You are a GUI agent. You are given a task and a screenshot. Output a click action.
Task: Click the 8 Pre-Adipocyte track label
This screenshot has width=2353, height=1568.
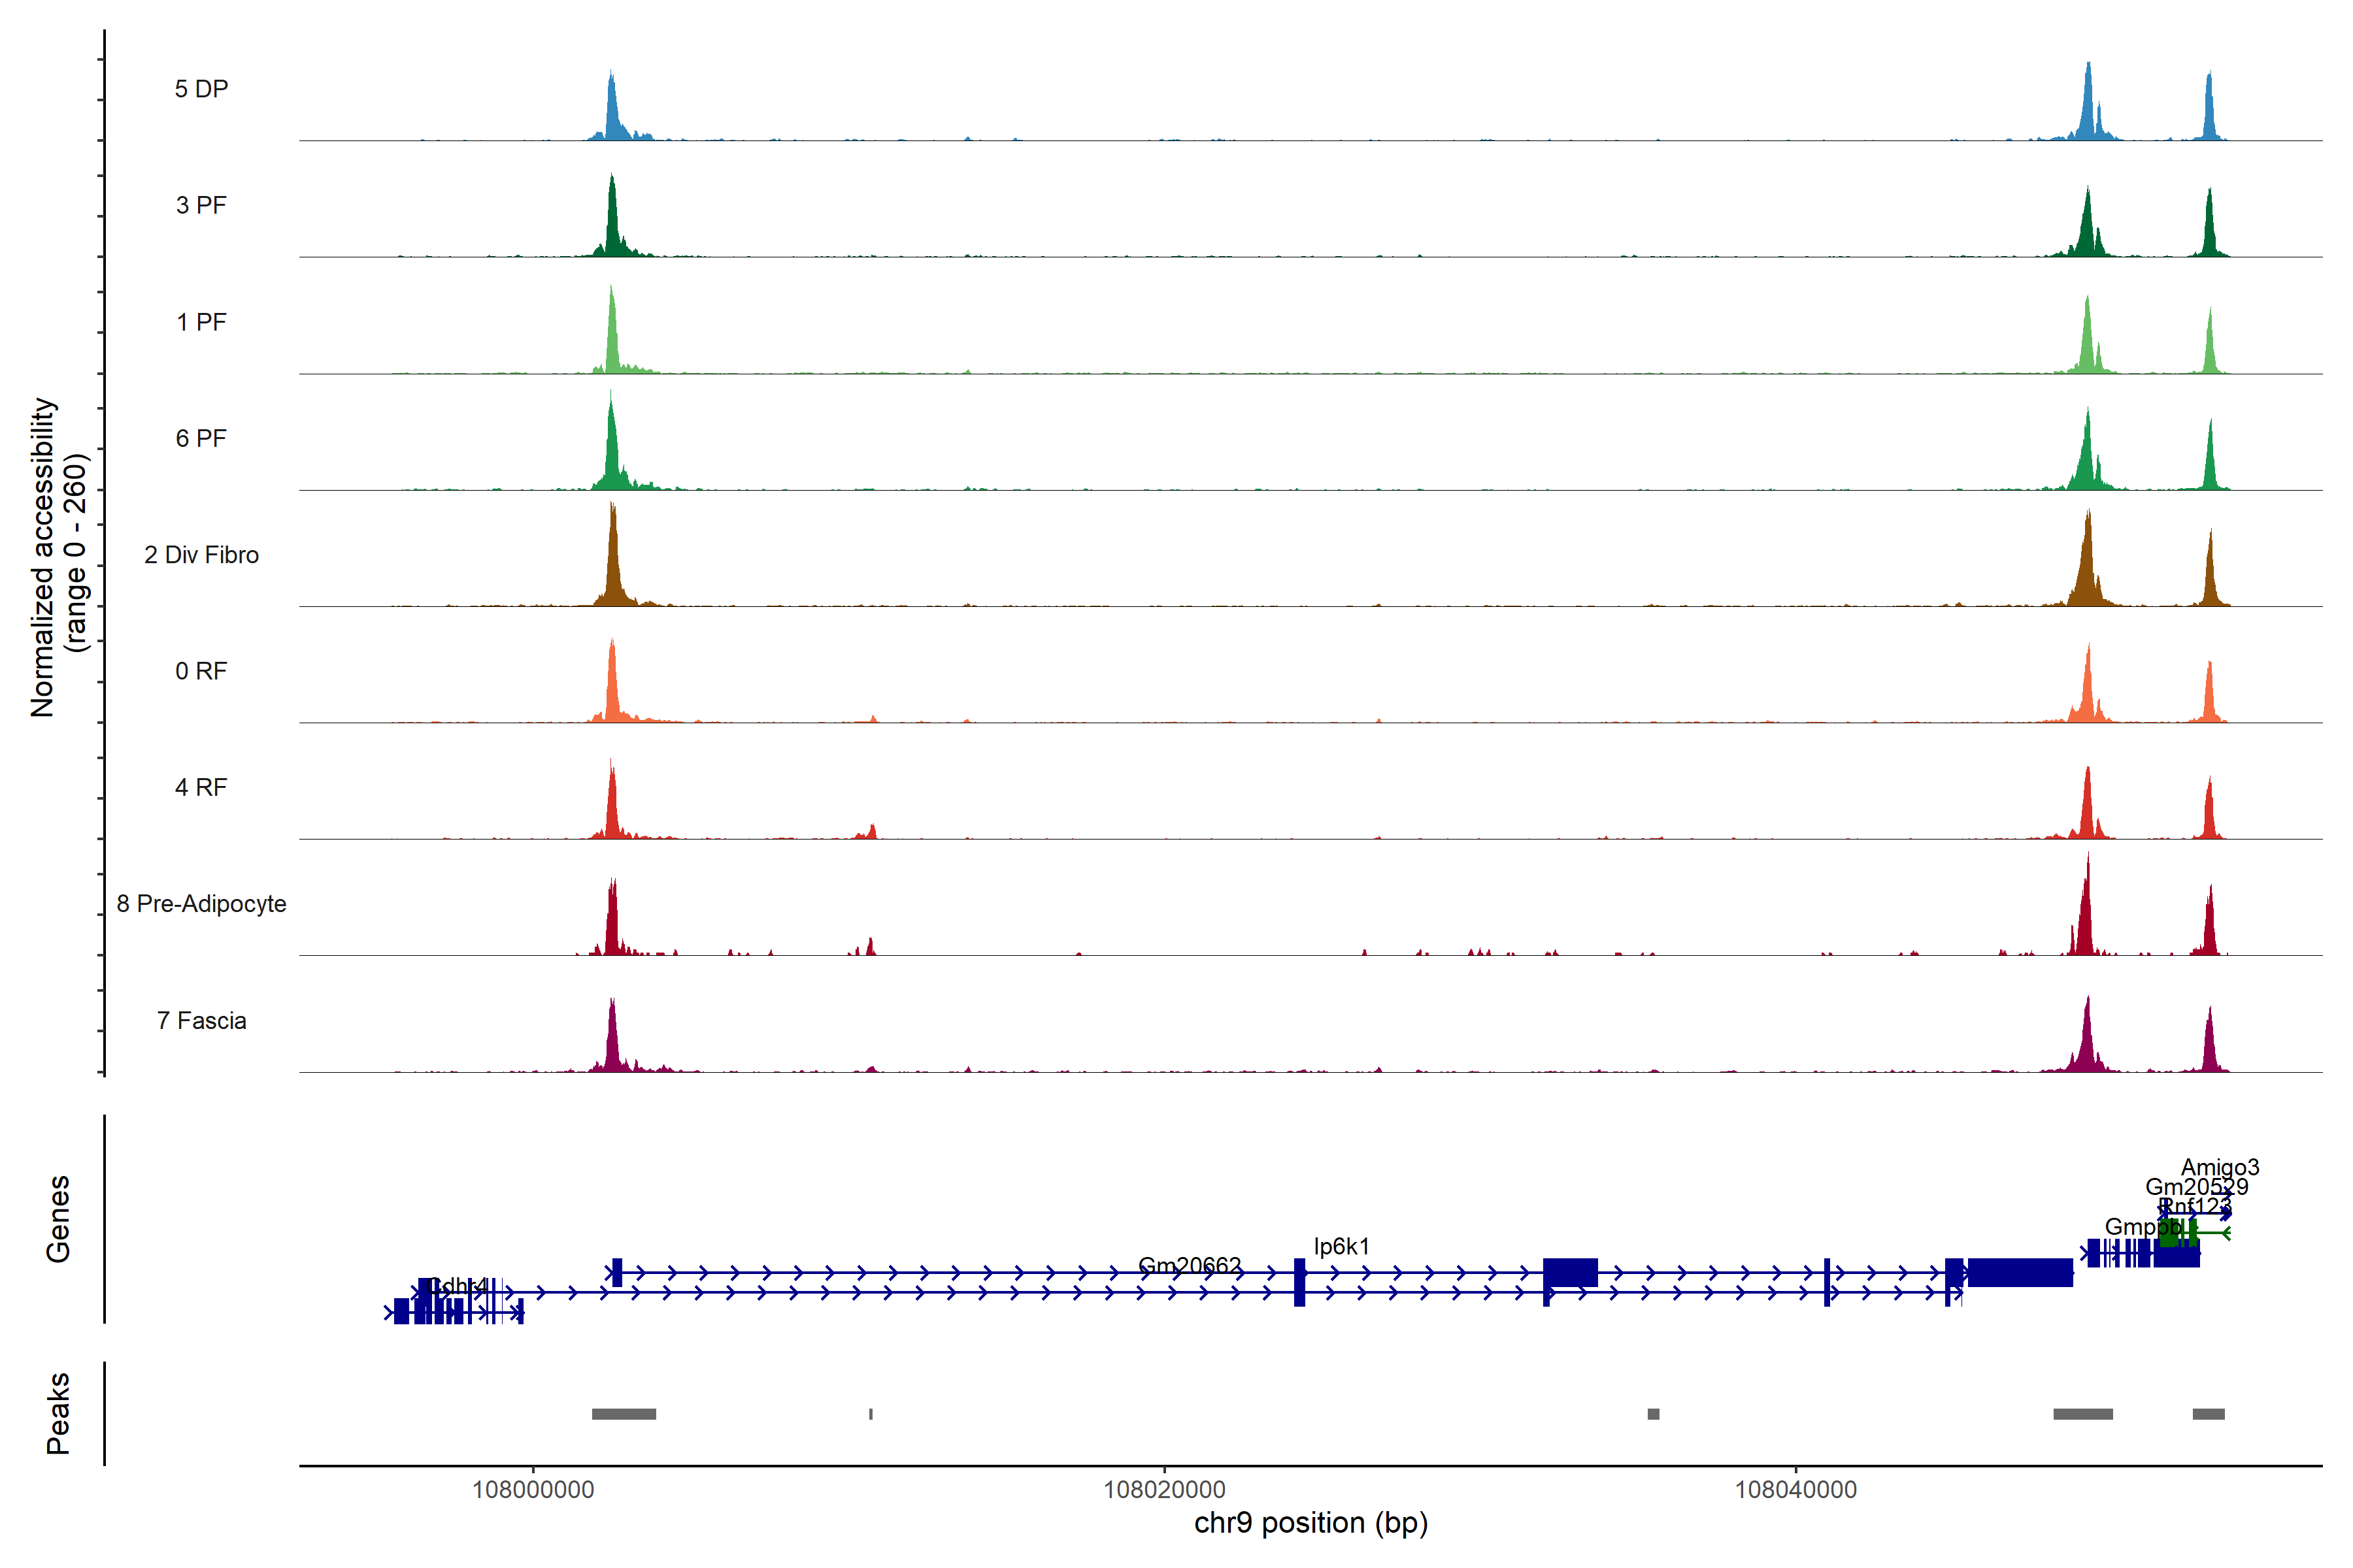click(201, 904)
